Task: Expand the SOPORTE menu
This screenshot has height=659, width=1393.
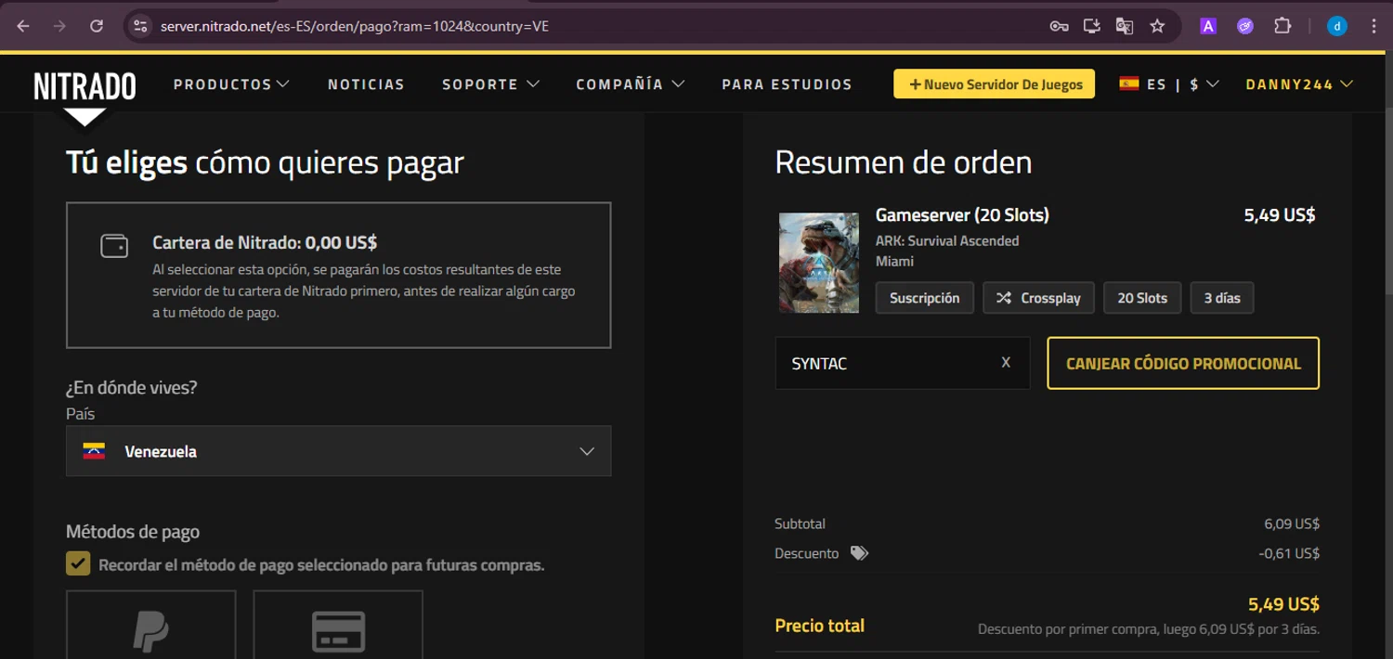Action: pyautogui.click(x=490, y=84)
